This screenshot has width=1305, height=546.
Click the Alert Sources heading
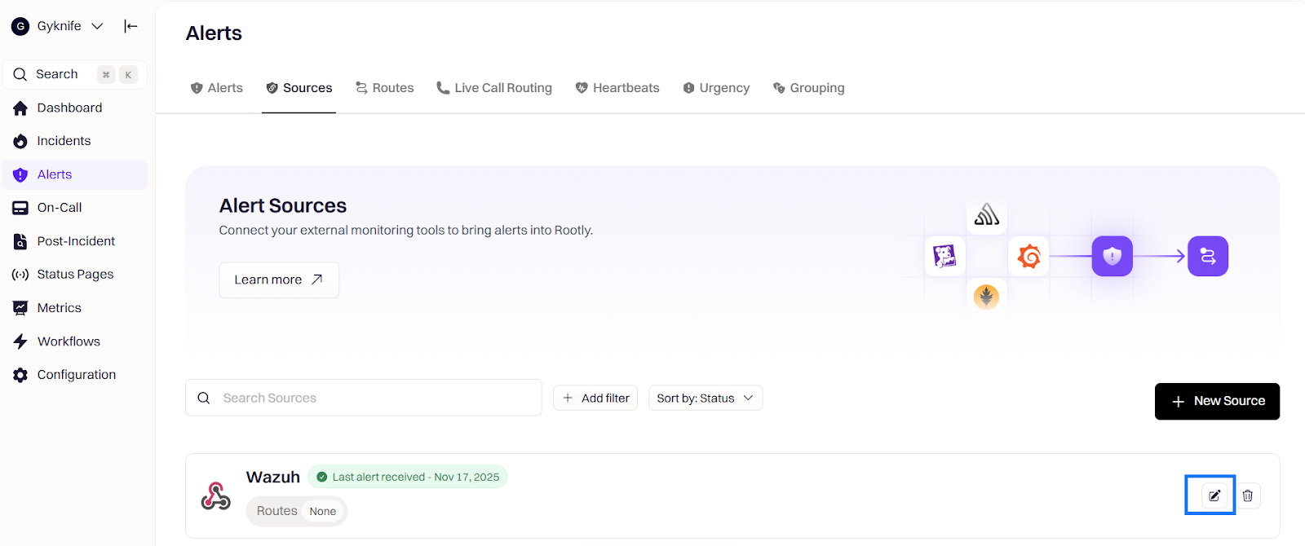pos(283,205)
